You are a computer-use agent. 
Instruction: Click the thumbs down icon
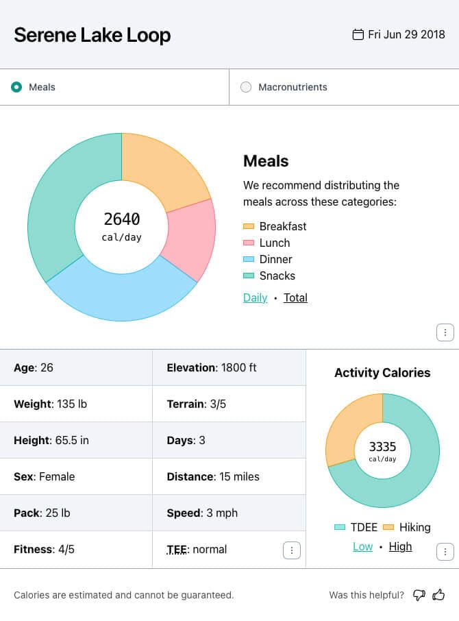(419, 595)
